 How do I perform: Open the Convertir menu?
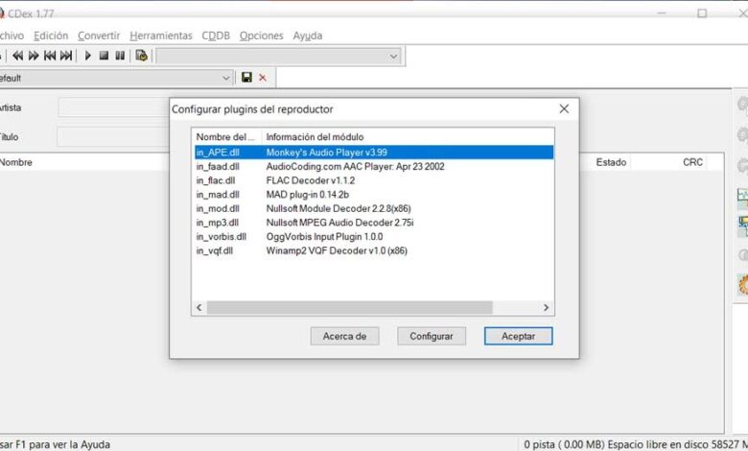[x=99, y=36]
